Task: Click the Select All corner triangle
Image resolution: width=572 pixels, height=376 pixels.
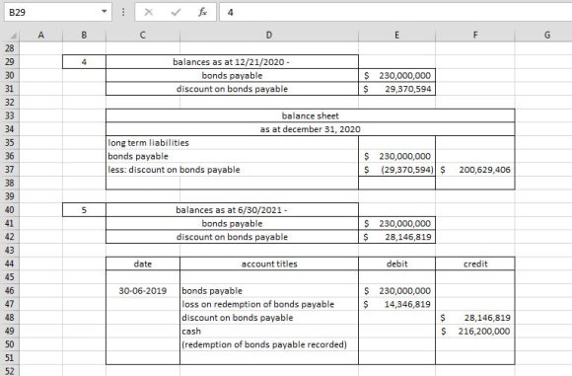Action: click(x=13, y=36)
